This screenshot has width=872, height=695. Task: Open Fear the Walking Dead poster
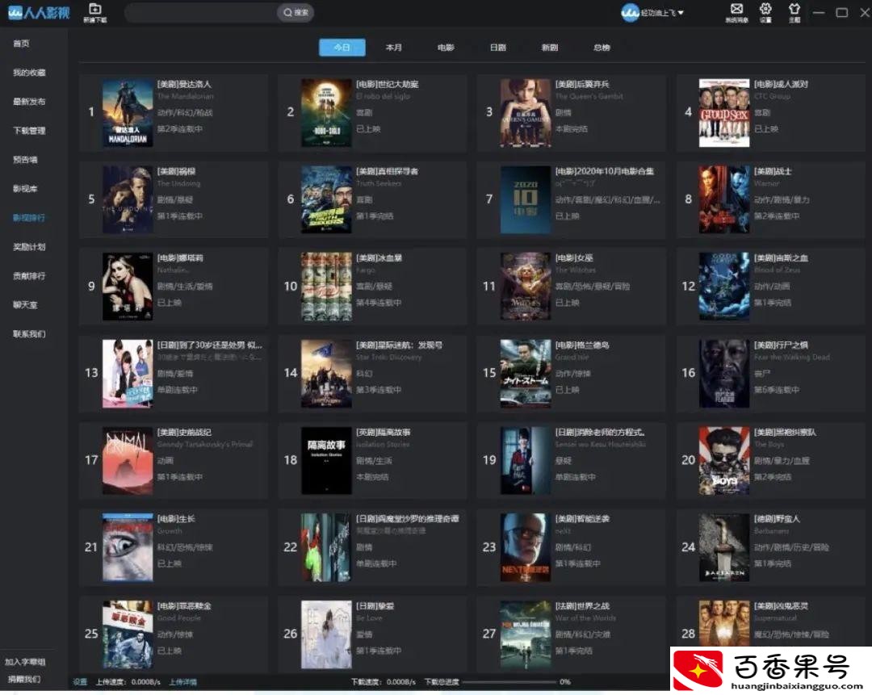click(x=724, y=374)
